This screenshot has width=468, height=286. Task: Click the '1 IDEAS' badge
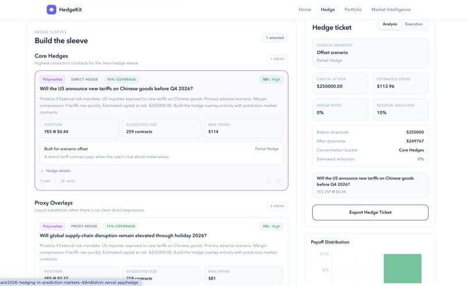[278, 59]
